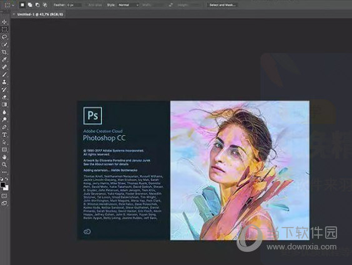The width and height of the screenshot is (352, 265).
Task: Choose New selection mode in options bar
Action: pos(22,5)
